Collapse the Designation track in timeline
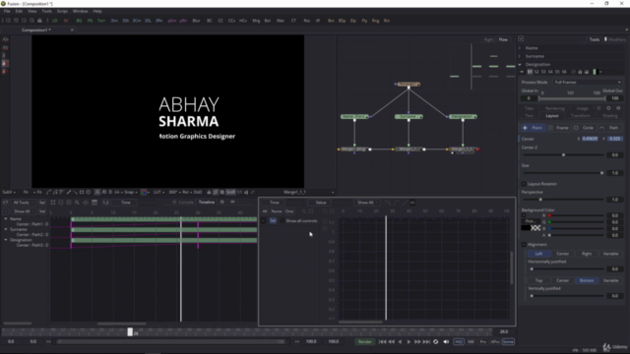 point(6,240)
